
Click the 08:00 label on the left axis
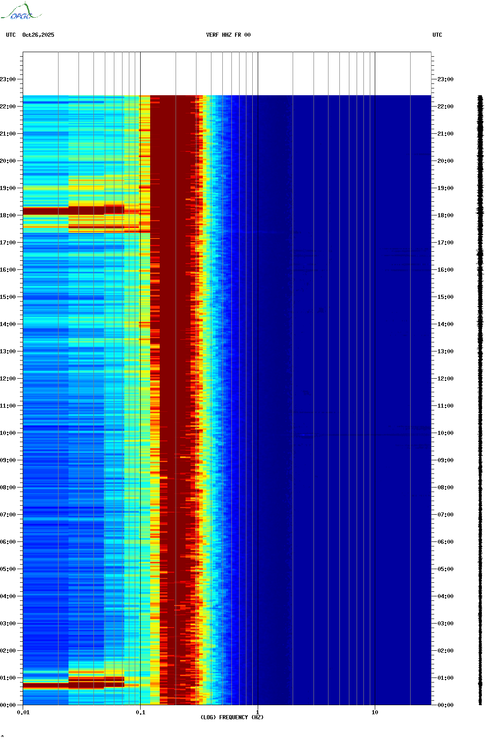tap(8, 487)
